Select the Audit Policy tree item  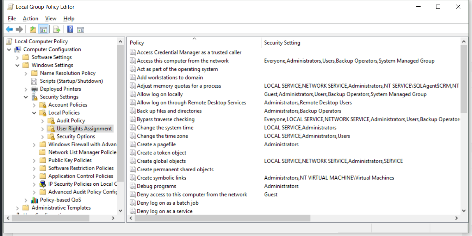[x=71, y=121]
